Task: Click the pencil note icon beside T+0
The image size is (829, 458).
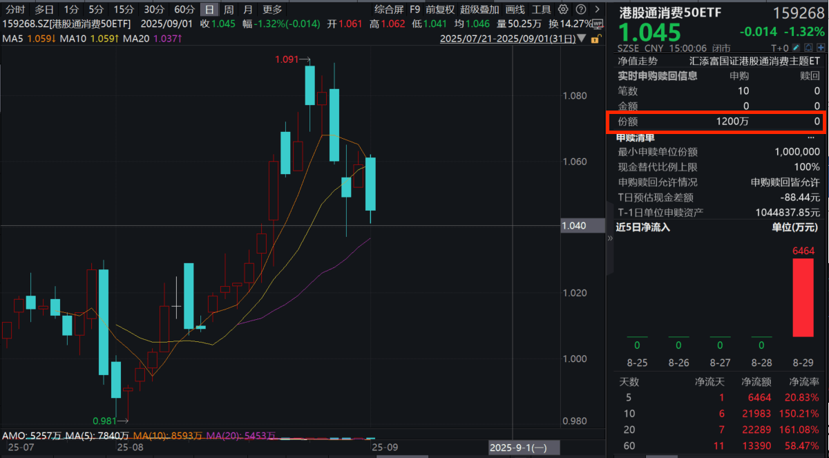Action: tap(797, 48)
